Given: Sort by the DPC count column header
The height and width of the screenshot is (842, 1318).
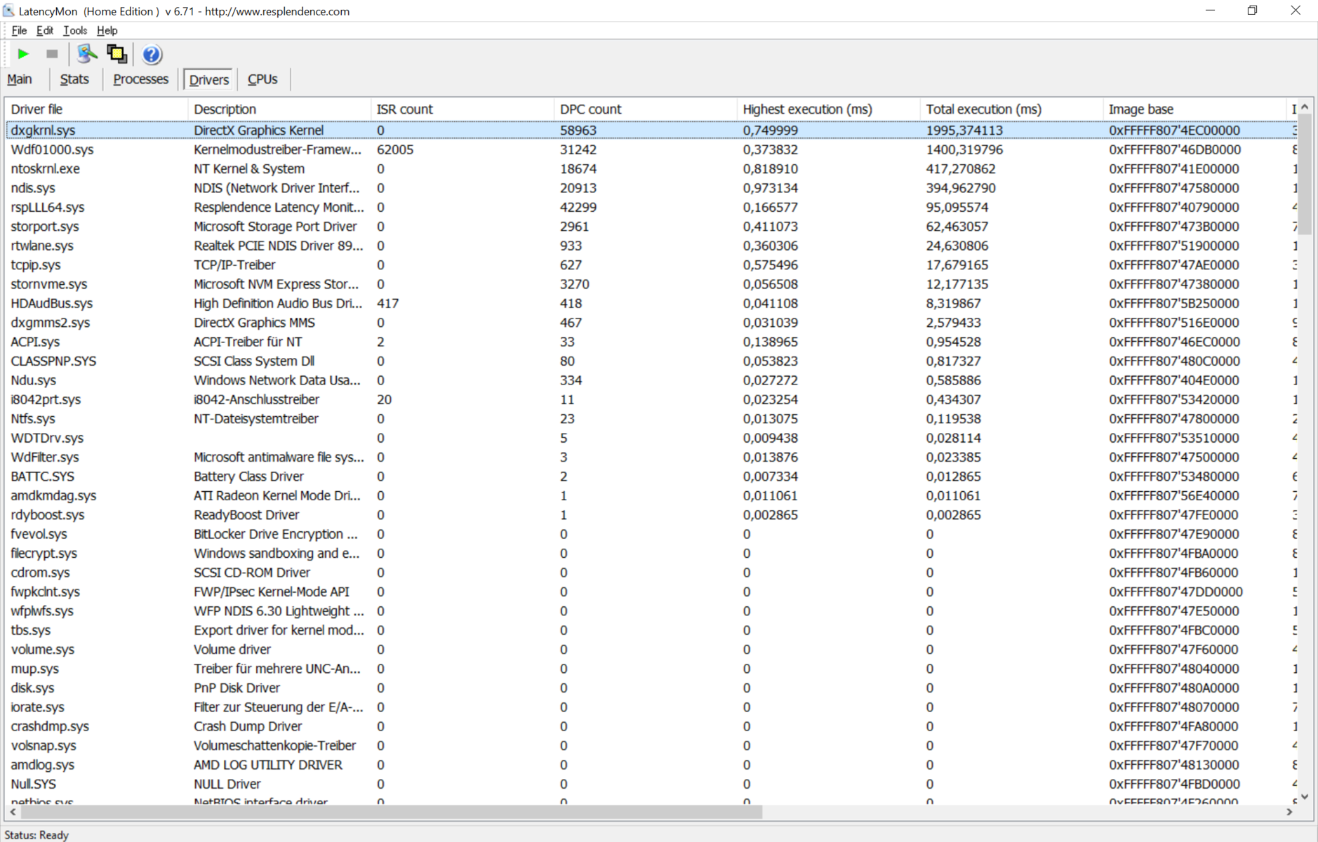Looking at the screenshot, I should tap(646, 109).
